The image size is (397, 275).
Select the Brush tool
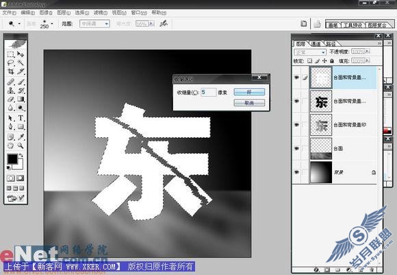click(21, 82)
